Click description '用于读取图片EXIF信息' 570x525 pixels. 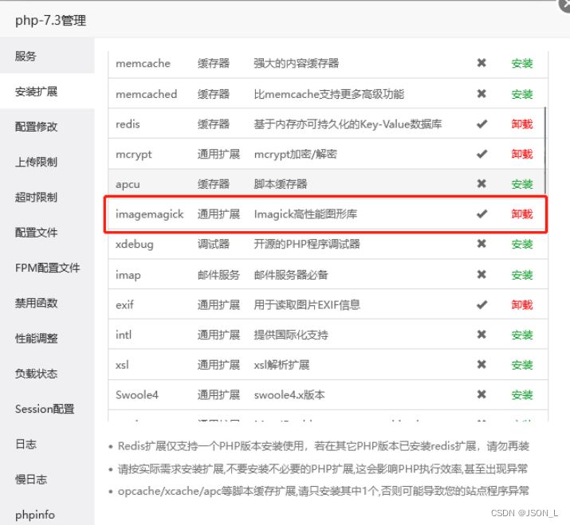[x=307, y=304]
